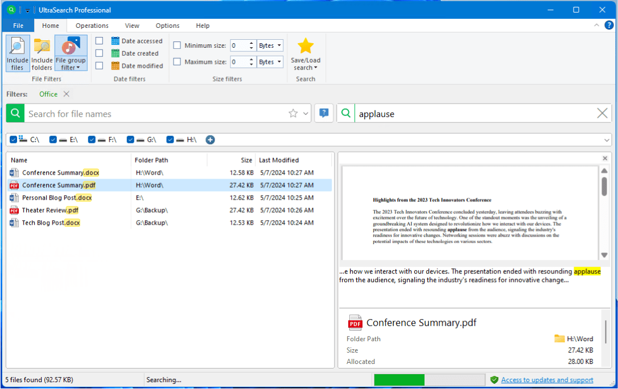Clear the applause content search text
The height and width of the screenshot is (389, 618).
[603, 114]
